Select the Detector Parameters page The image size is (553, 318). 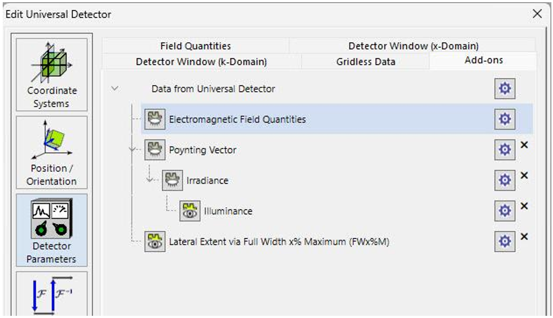point(52,230)
